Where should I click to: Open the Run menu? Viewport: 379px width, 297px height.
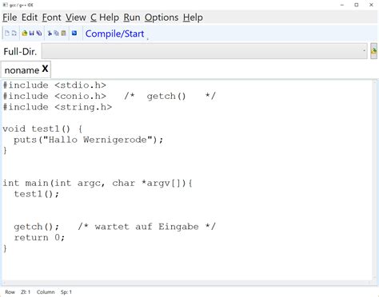tap(132, 18)
